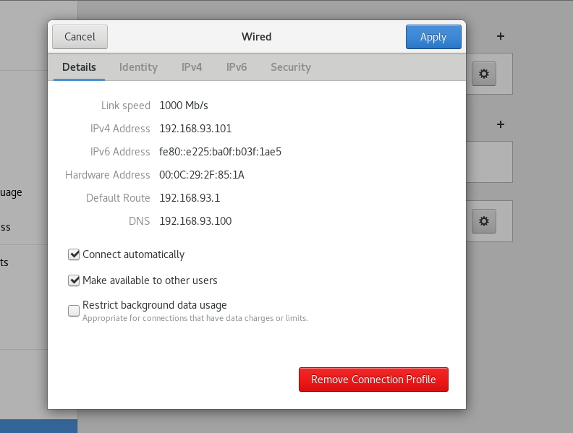Select the IPv6 tab
This screenshot has width=573, height=433.
coord(237,67)
